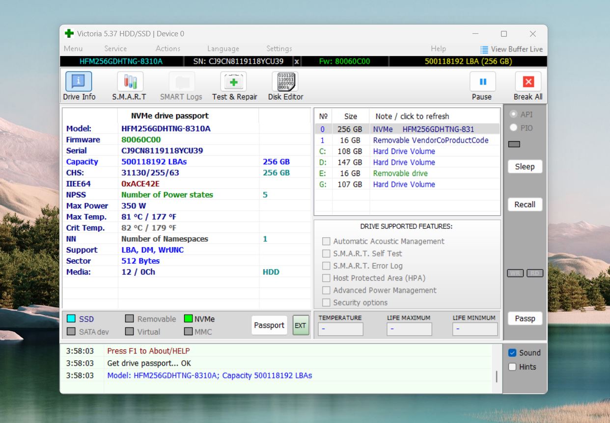The width and height of the screenshot is (610, 423).
Task: Click the Recall button
Action: (525, 205)
